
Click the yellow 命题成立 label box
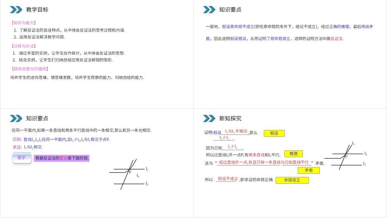pos(292,180)
